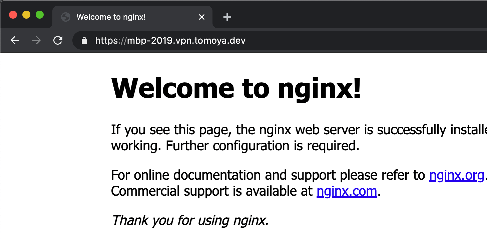The height and width of the screenshot is (240, 487).
Task: Click the yellow minimize window control
Action: point(26,15)
